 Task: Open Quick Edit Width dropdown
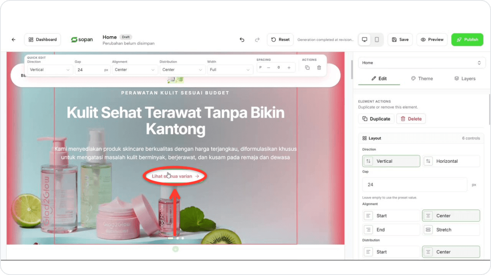(229, 70)
